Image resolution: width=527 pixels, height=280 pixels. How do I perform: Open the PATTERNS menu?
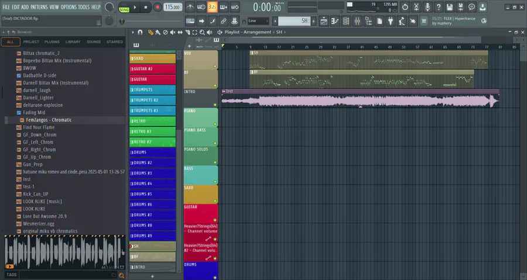click(39, 6)
